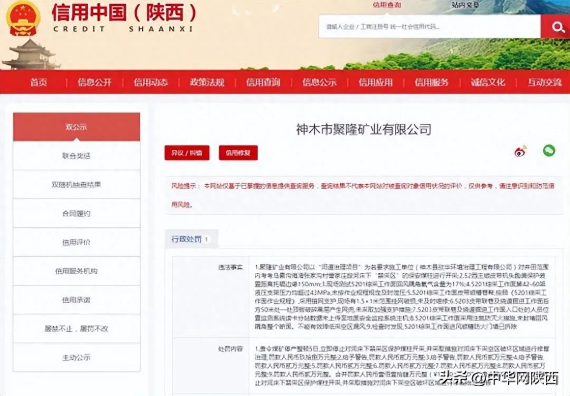Select 联合奖惩 in the sidebar
570x396 pixels.
[x=77, y=156]
